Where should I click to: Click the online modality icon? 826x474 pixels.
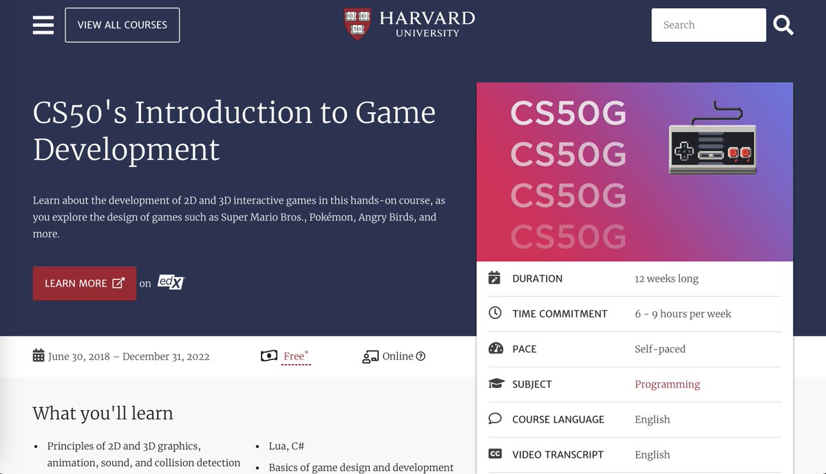pyautogui.click(x=370, y=356)
